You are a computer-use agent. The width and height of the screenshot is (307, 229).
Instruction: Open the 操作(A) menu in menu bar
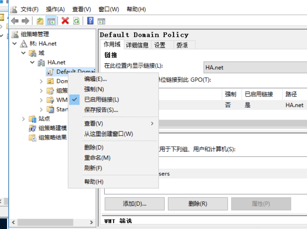coord(55,9)
